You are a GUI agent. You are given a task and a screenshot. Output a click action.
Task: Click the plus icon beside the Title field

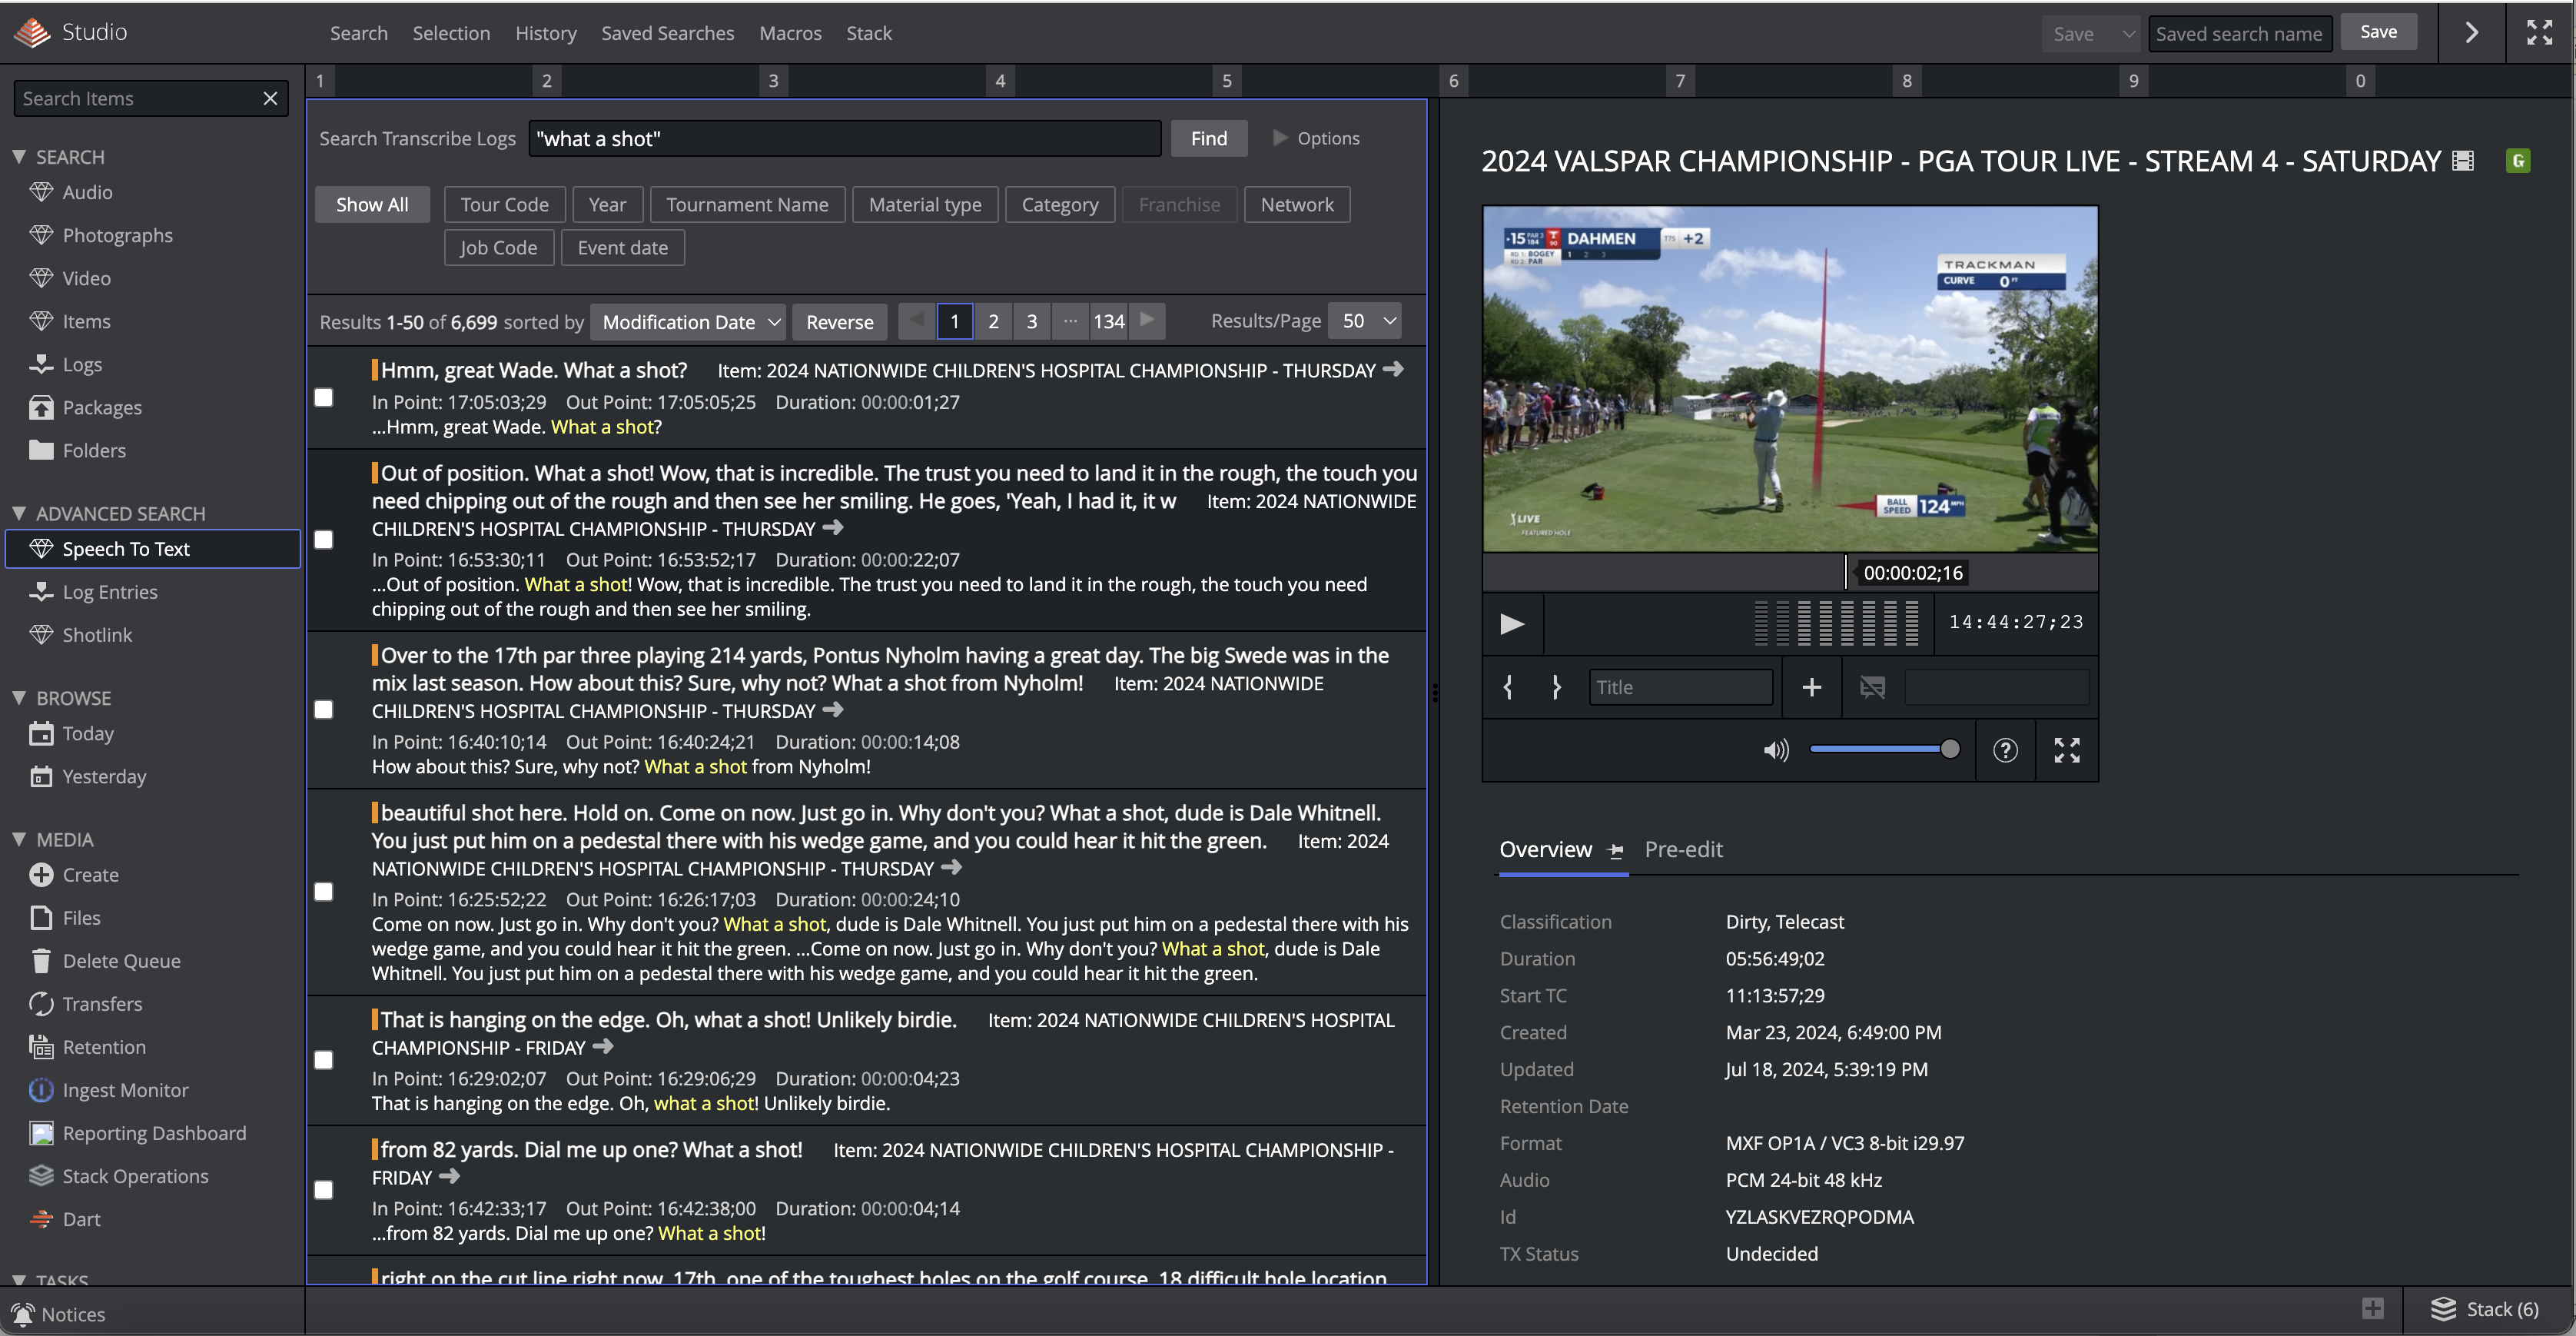click(x=1811, y=687)
